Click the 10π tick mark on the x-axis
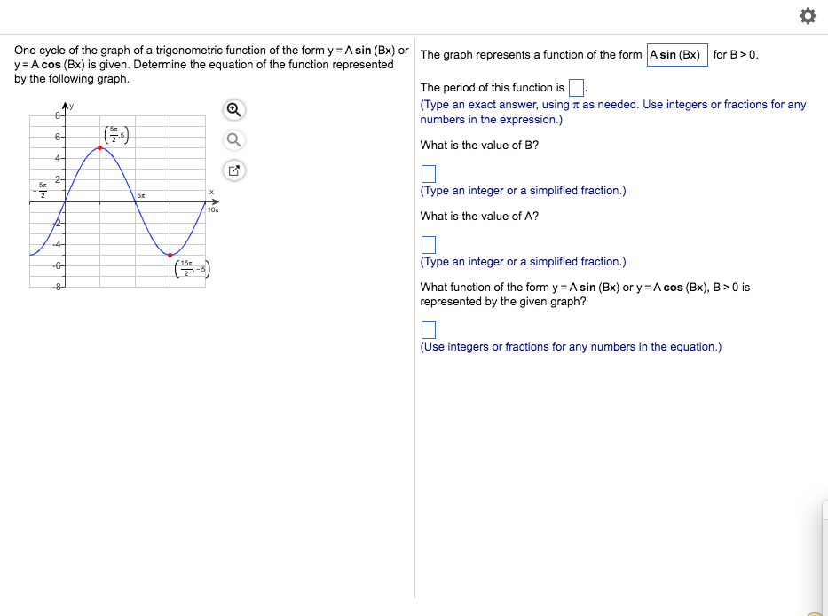828x616 pixels. 213,209
